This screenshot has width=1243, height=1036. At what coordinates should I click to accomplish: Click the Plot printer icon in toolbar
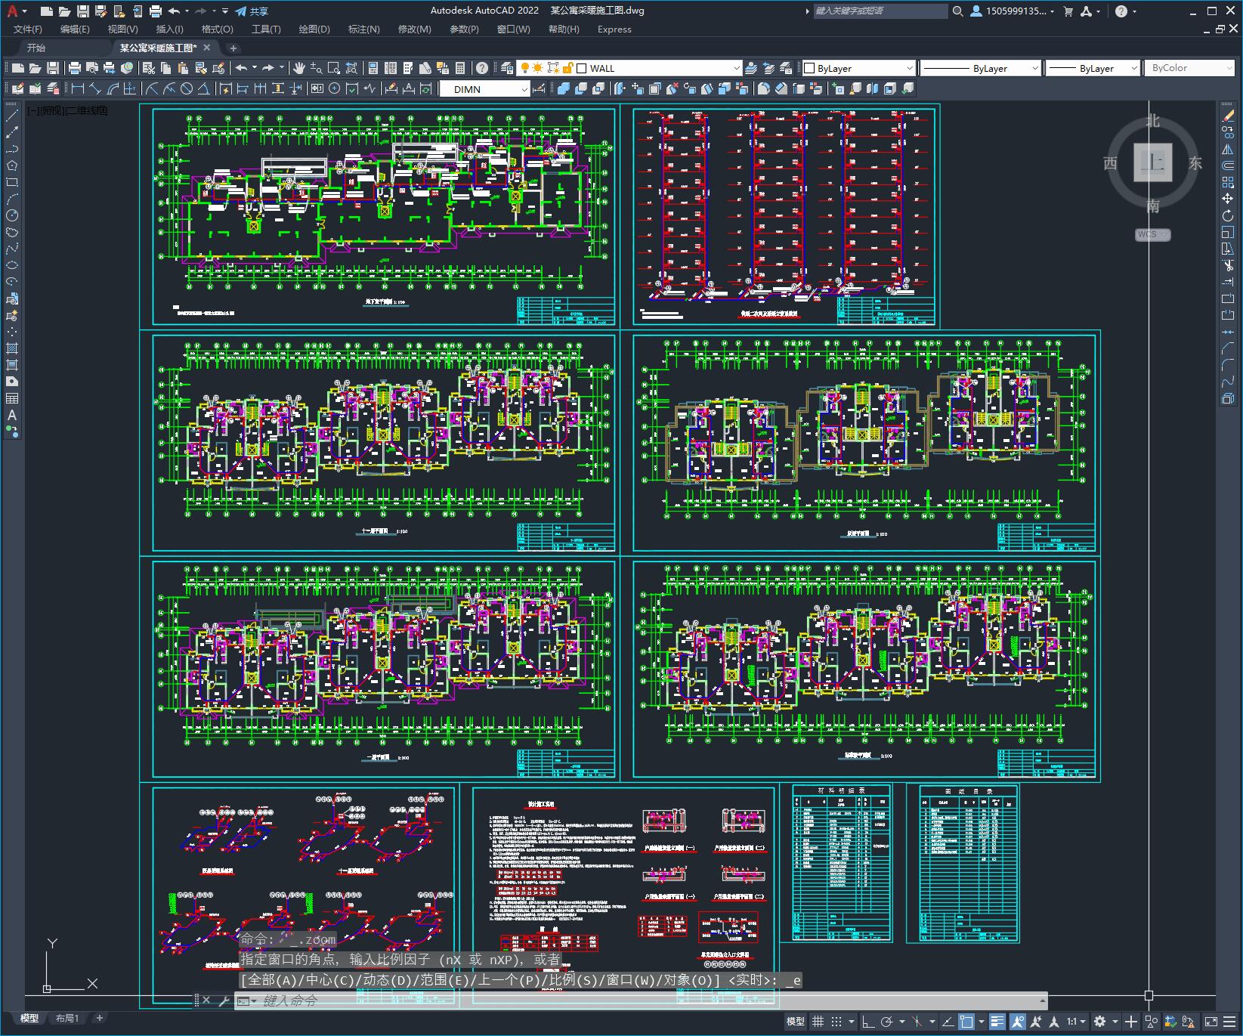[75, 68]
